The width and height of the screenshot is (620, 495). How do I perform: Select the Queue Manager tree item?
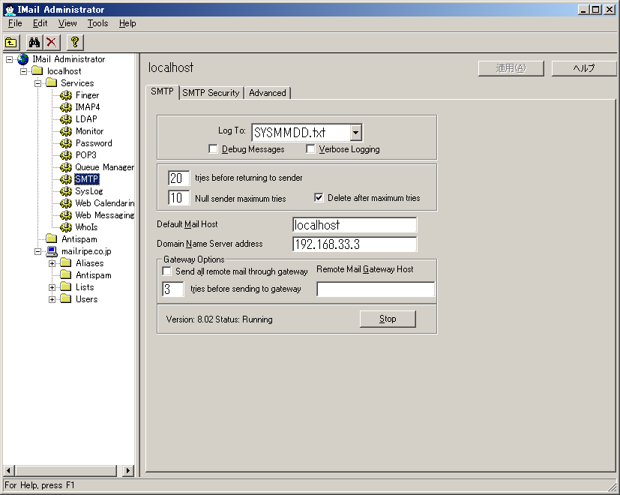click(x=104, y=167)
